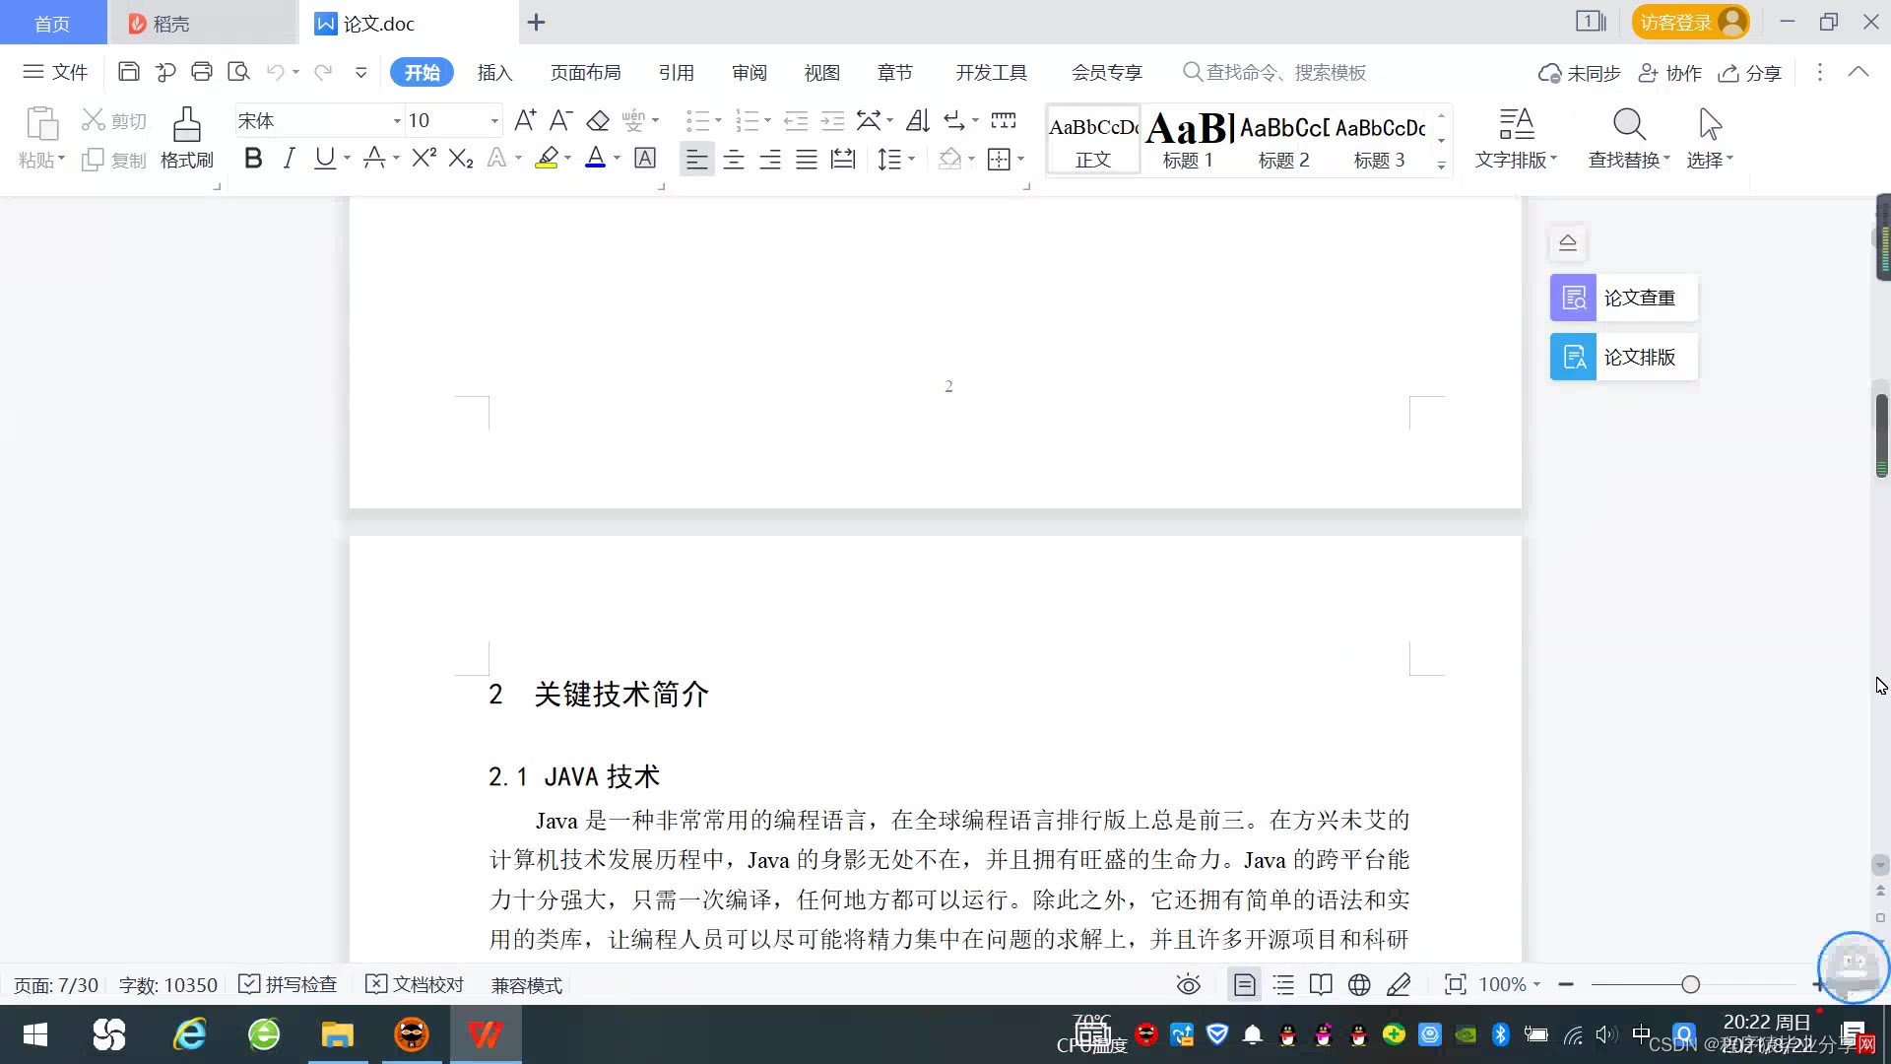Switch to the 插入 ribbon tab
Screen dimensions: 1891x1064
click(494, 73)
